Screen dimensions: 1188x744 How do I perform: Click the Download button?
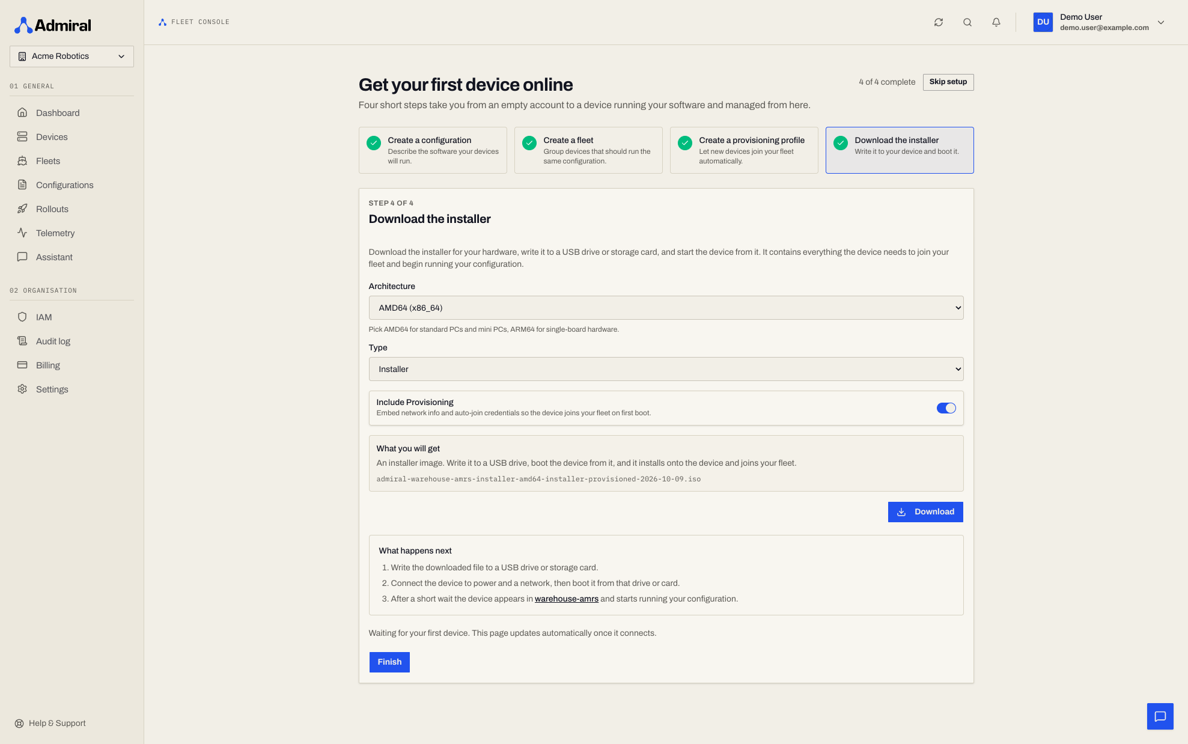pos(925,512)
